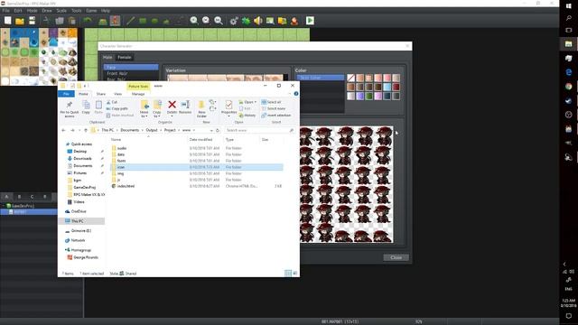Pick the red swatch in Color palette

coord(396,87)
